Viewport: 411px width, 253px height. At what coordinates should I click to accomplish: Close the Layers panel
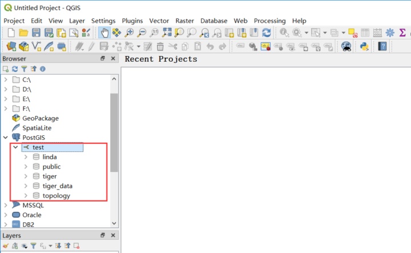coord(113,235)
